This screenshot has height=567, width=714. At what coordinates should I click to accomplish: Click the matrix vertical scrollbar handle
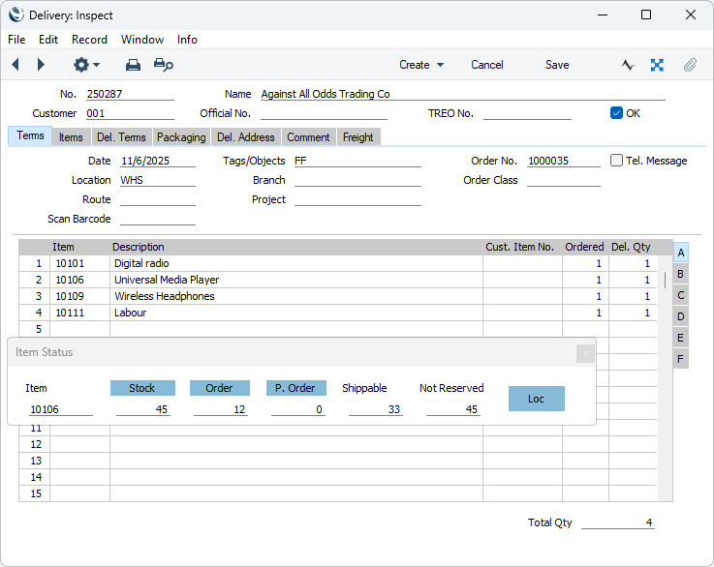tap(665, 280)
